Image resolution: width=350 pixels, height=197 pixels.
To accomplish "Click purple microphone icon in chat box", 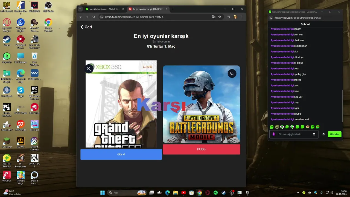I will pos(274,134).
